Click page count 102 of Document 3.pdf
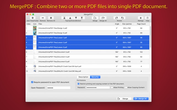 (141, 52)
